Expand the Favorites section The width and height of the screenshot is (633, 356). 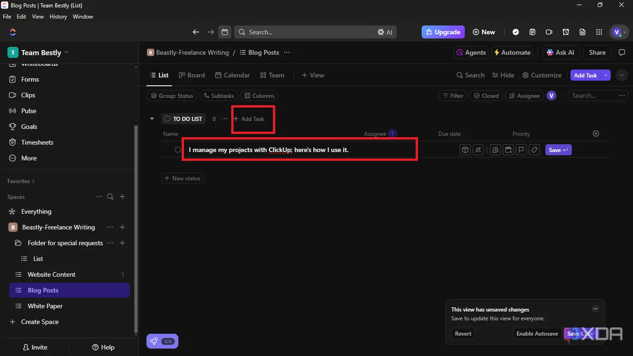click(x=21, y=181)
